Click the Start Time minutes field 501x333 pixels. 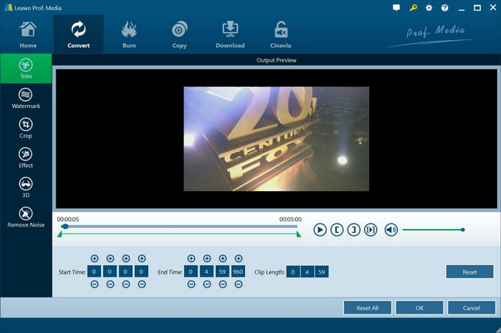(x=110, y=271)
